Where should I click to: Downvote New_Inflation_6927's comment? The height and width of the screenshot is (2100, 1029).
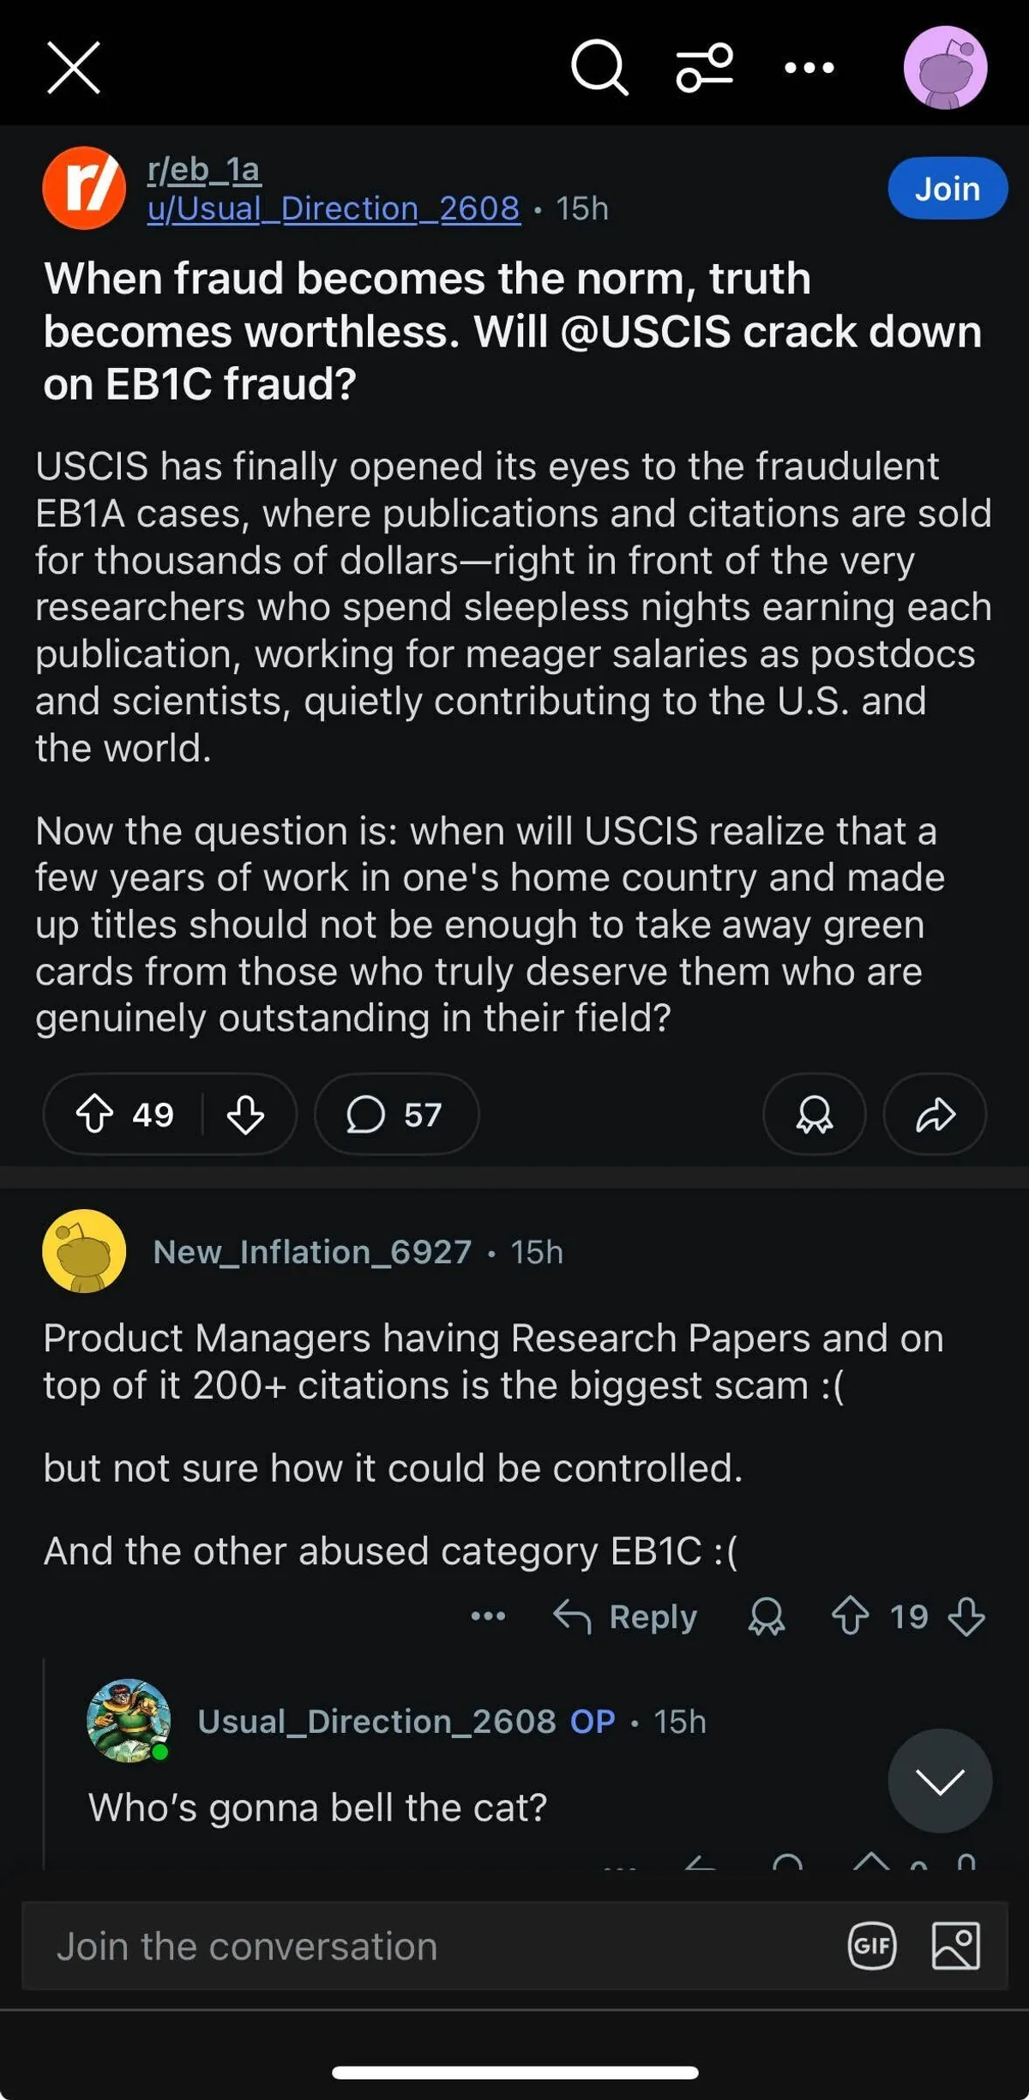coord(966,1617)
